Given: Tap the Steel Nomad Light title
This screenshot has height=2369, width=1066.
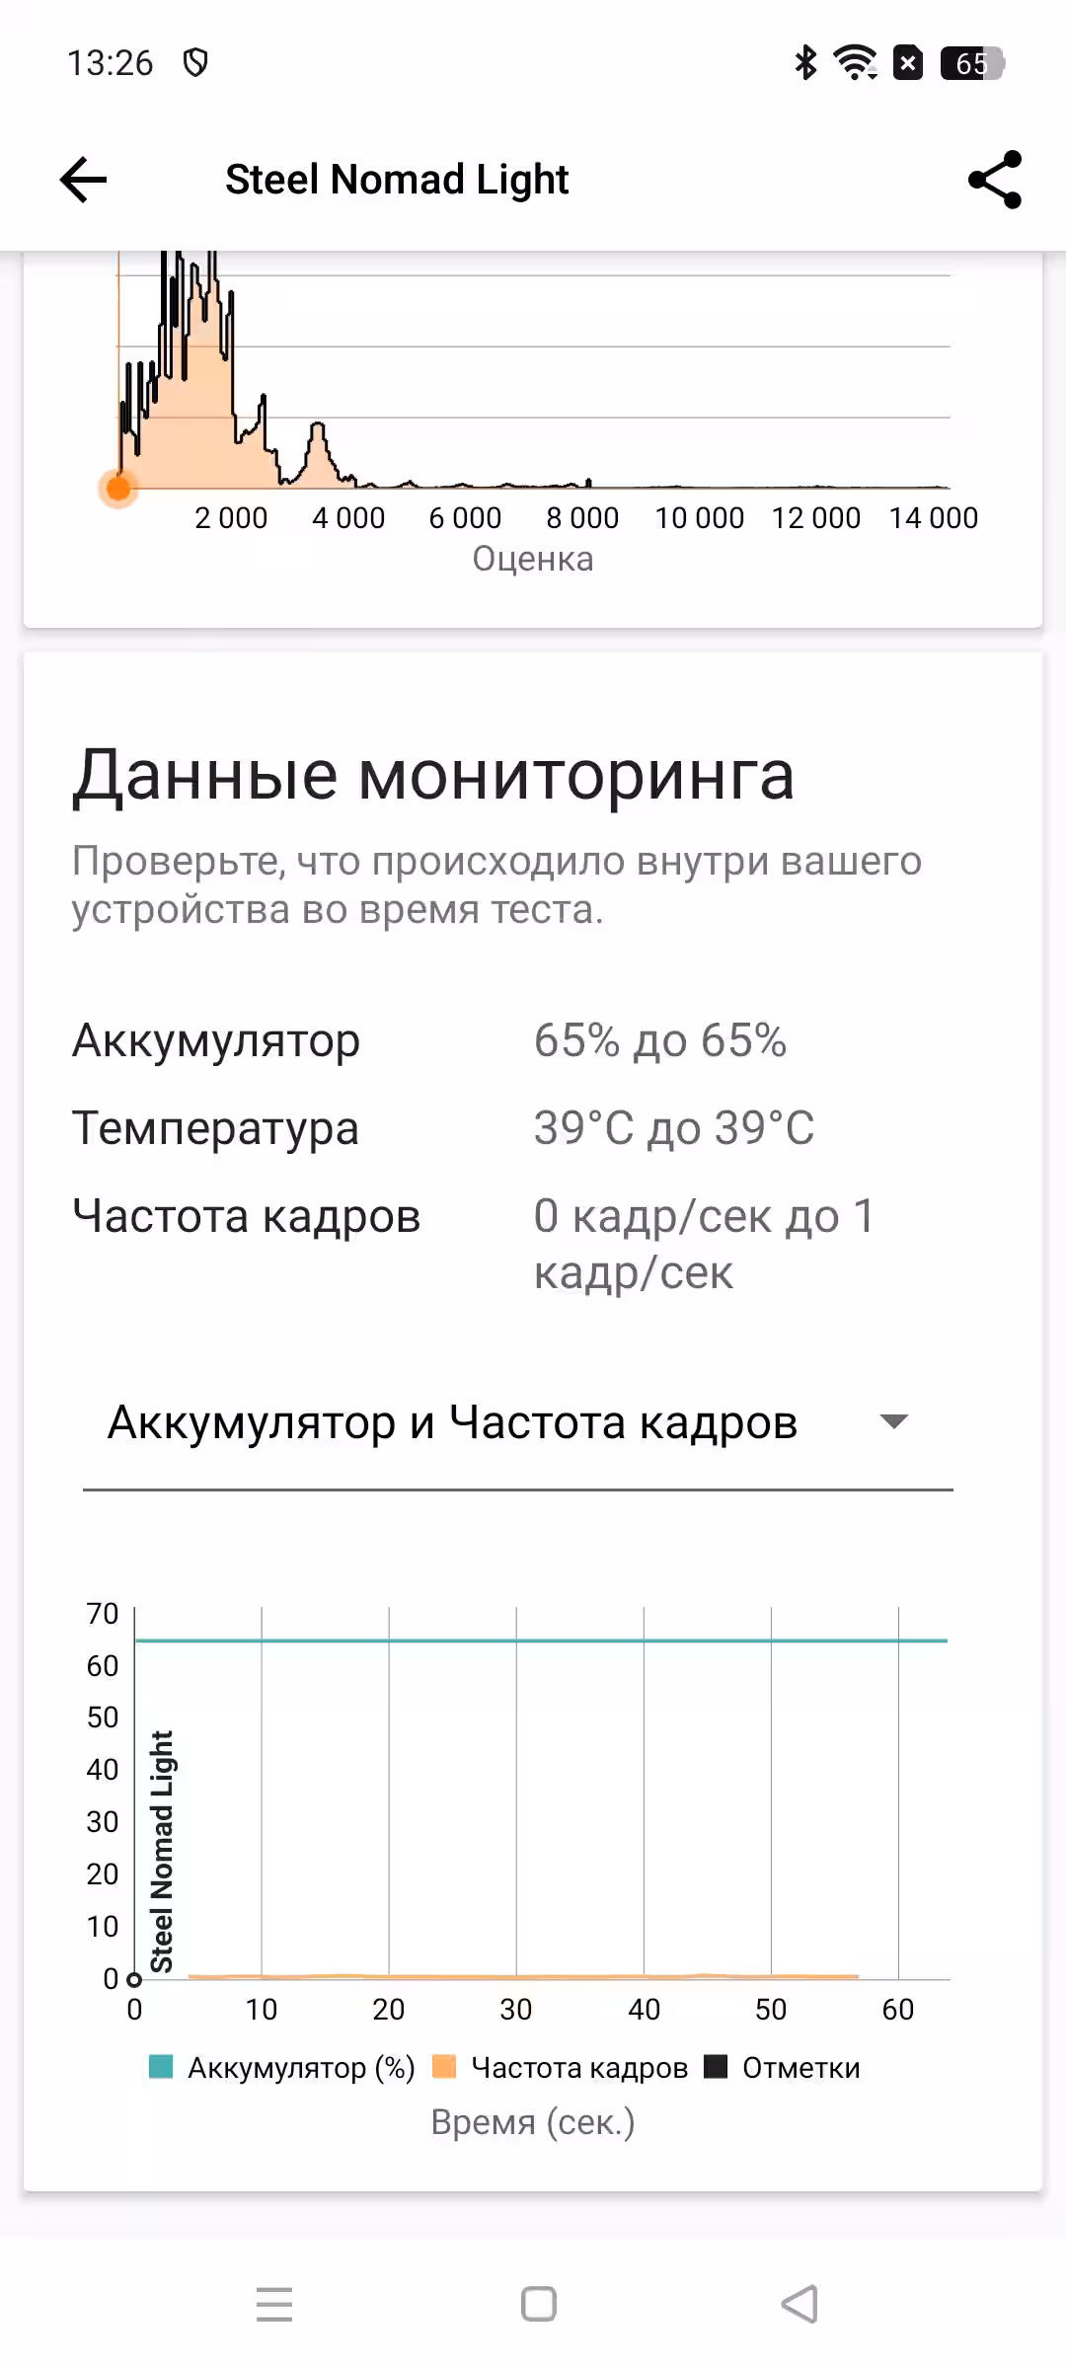Looking at the screenshot, I should [397, 180].
